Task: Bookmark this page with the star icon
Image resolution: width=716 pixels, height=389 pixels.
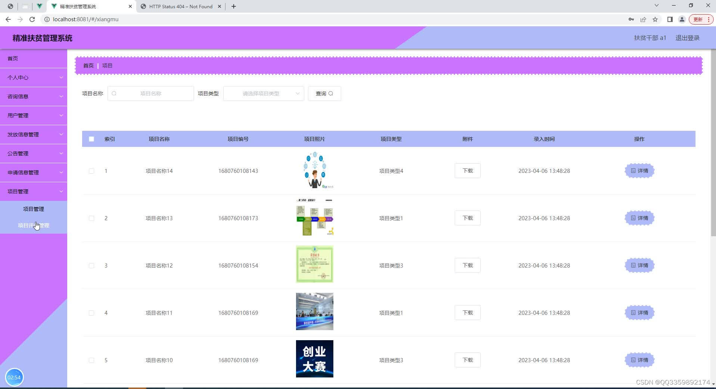Action: pos(655,19)
